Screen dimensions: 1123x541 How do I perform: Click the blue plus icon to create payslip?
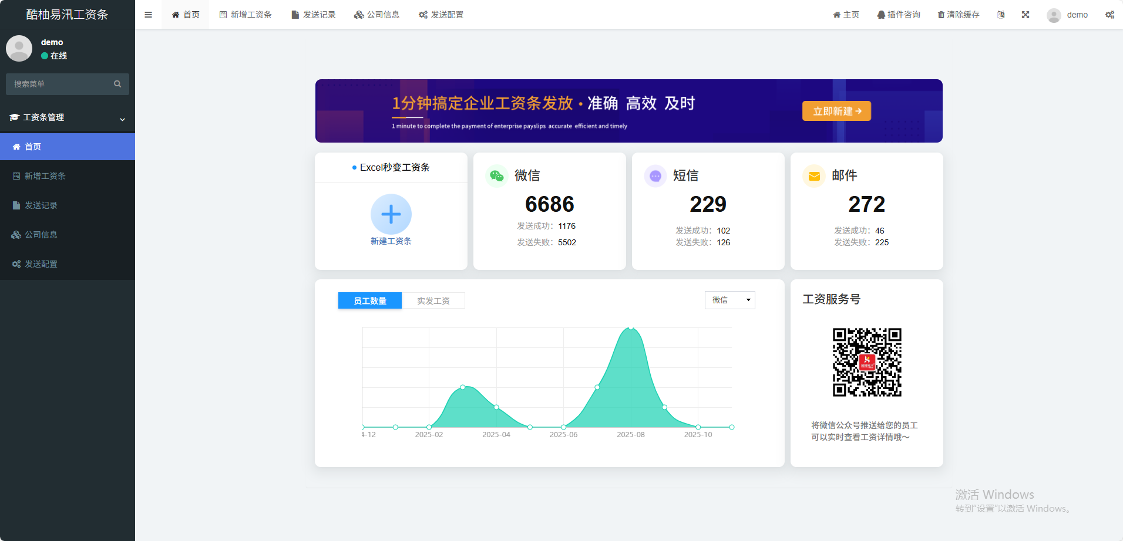click(x=391, y=214)
